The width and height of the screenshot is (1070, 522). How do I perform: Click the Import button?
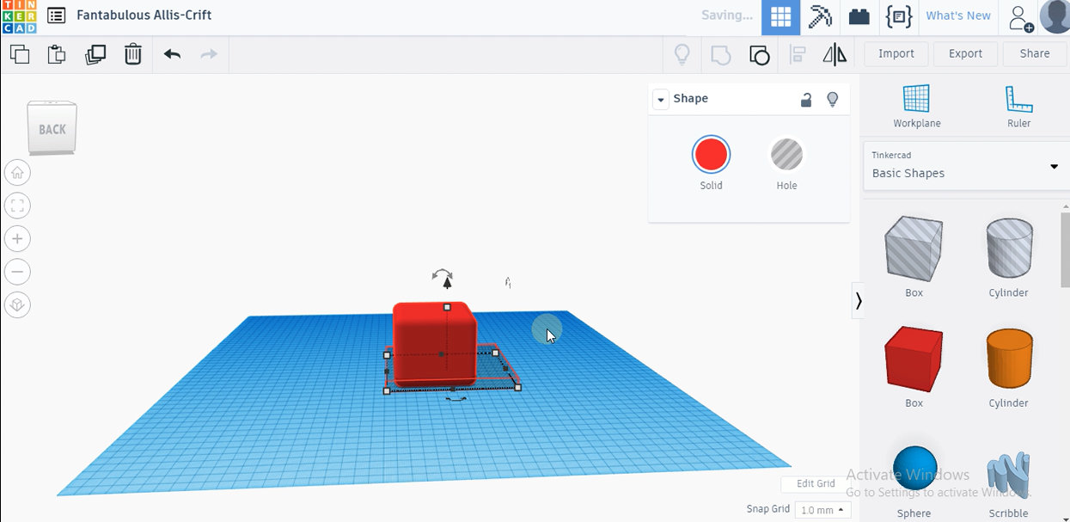point(896,54)
